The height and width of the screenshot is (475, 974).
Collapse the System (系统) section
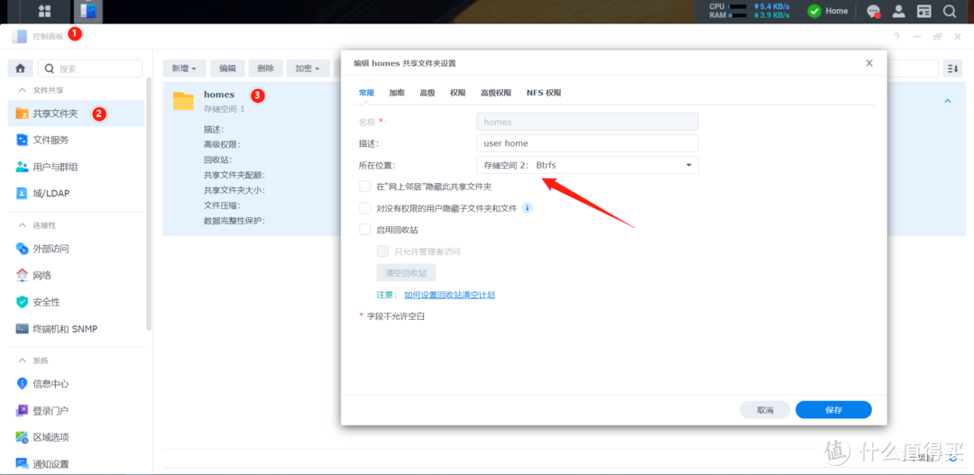tap(23, 361)
